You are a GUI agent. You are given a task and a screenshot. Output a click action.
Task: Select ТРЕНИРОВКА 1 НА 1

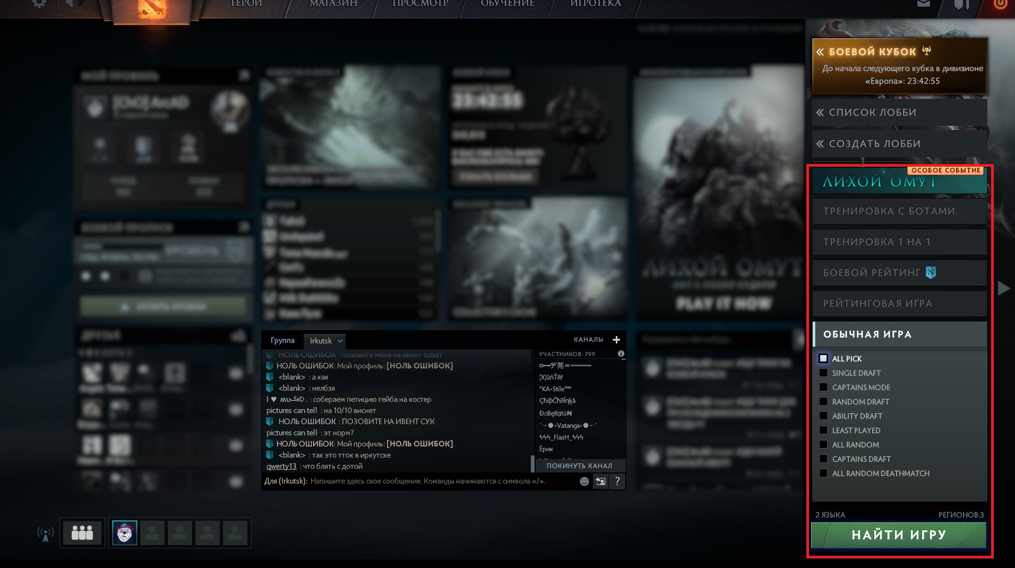[x=900, y=242]
